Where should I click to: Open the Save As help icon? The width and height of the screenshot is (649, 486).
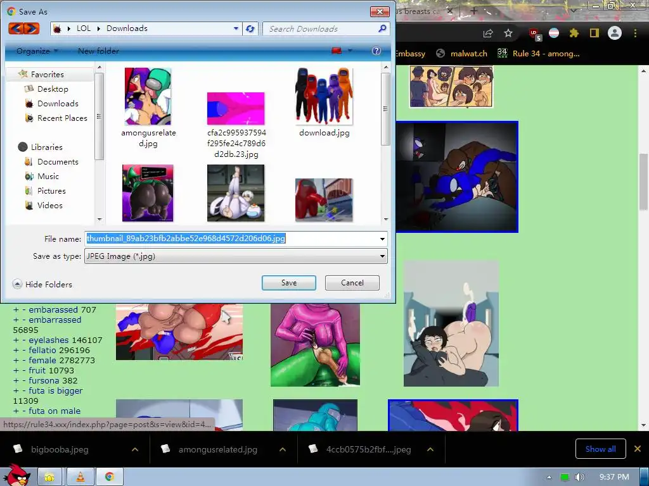tap(376, 51)
